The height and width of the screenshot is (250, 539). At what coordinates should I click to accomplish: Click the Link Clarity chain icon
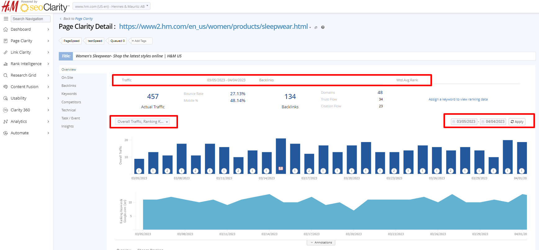tap(6, 52)
